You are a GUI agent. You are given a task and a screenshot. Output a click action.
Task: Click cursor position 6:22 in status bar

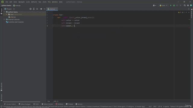point(150,107)
